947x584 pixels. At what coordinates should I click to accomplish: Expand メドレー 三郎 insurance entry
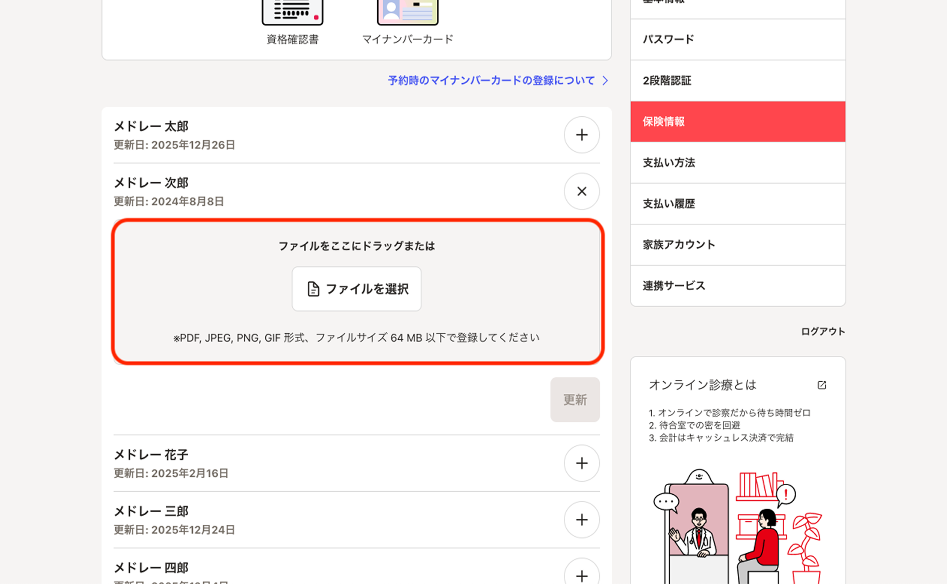[581, 519]
